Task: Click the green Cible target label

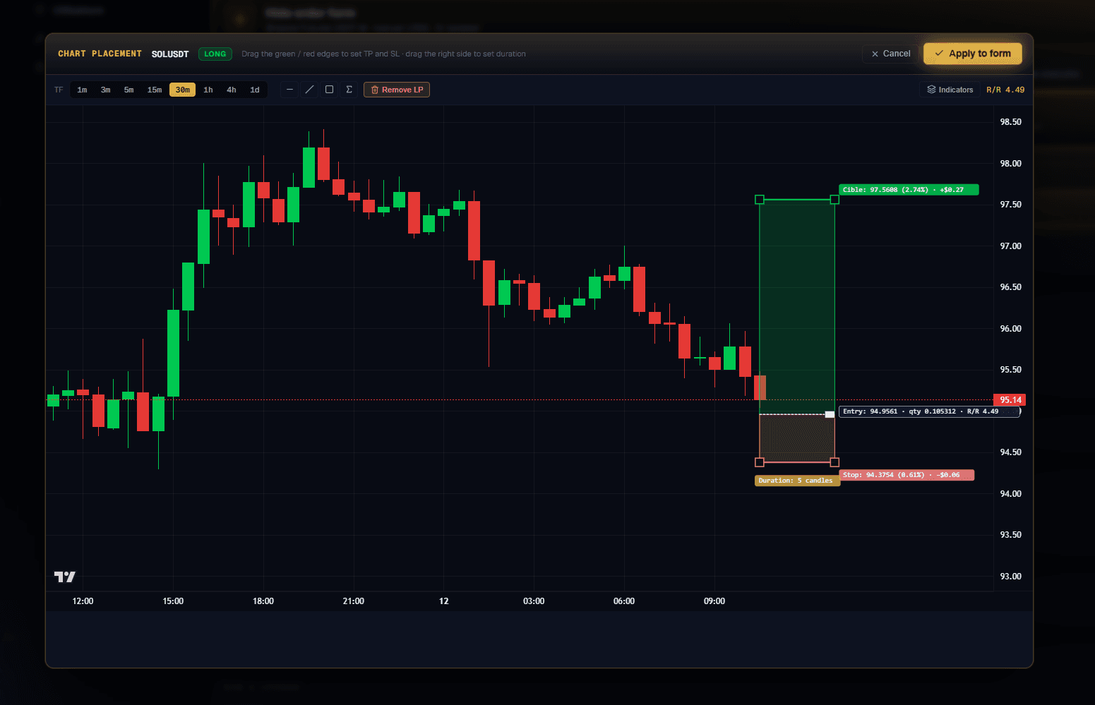Action: tap(909, 190)
